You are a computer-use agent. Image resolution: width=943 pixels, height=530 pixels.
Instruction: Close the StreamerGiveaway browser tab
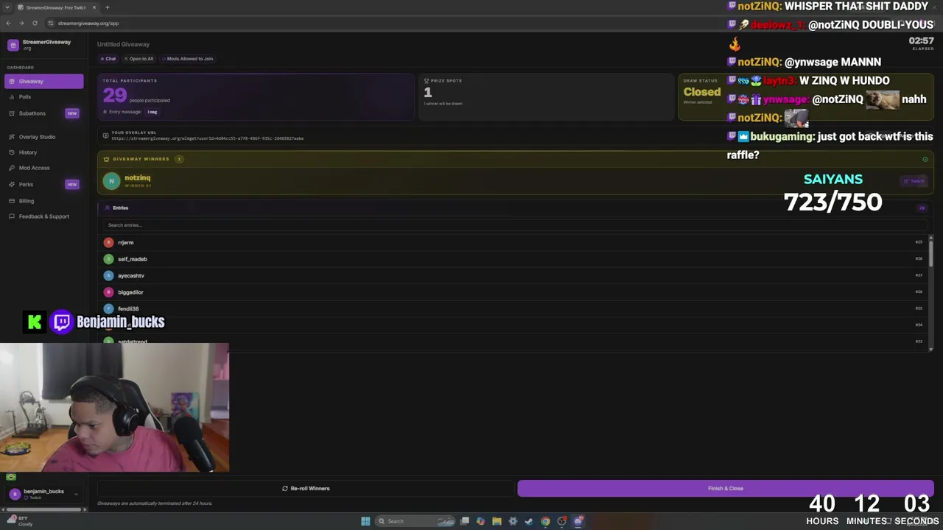pos(94,7)
